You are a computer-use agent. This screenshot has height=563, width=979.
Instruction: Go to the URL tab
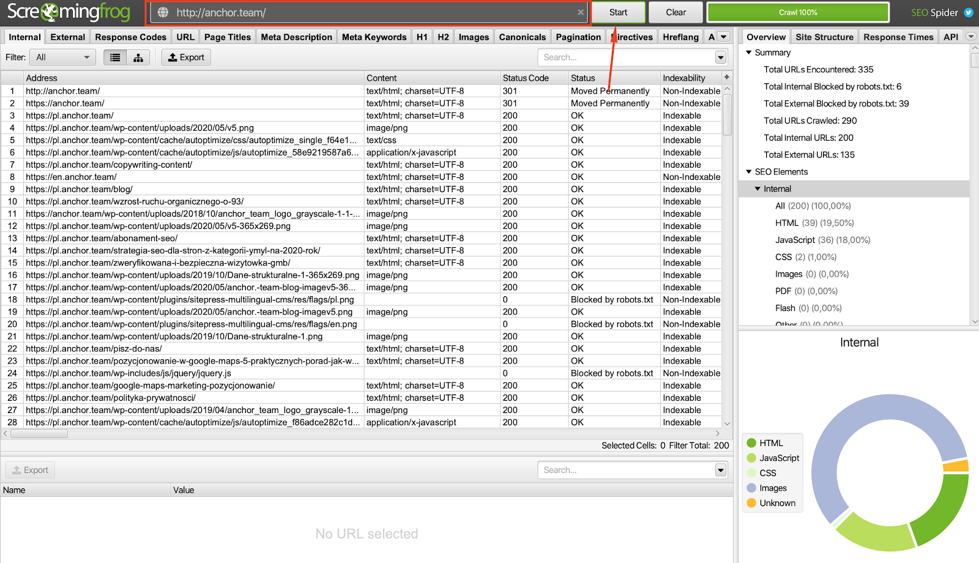[185, 37]
